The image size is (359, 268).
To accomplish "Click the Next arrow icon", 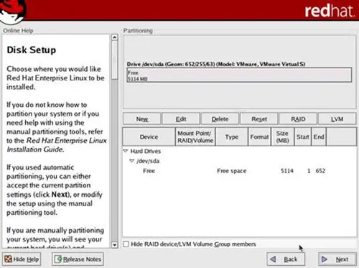I will tap(325, 259).
